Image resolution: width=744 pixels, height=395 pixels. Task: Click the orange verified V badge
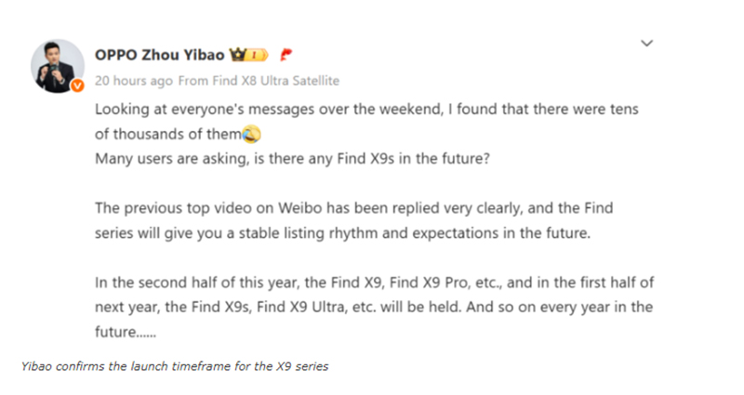coord(77,86)
